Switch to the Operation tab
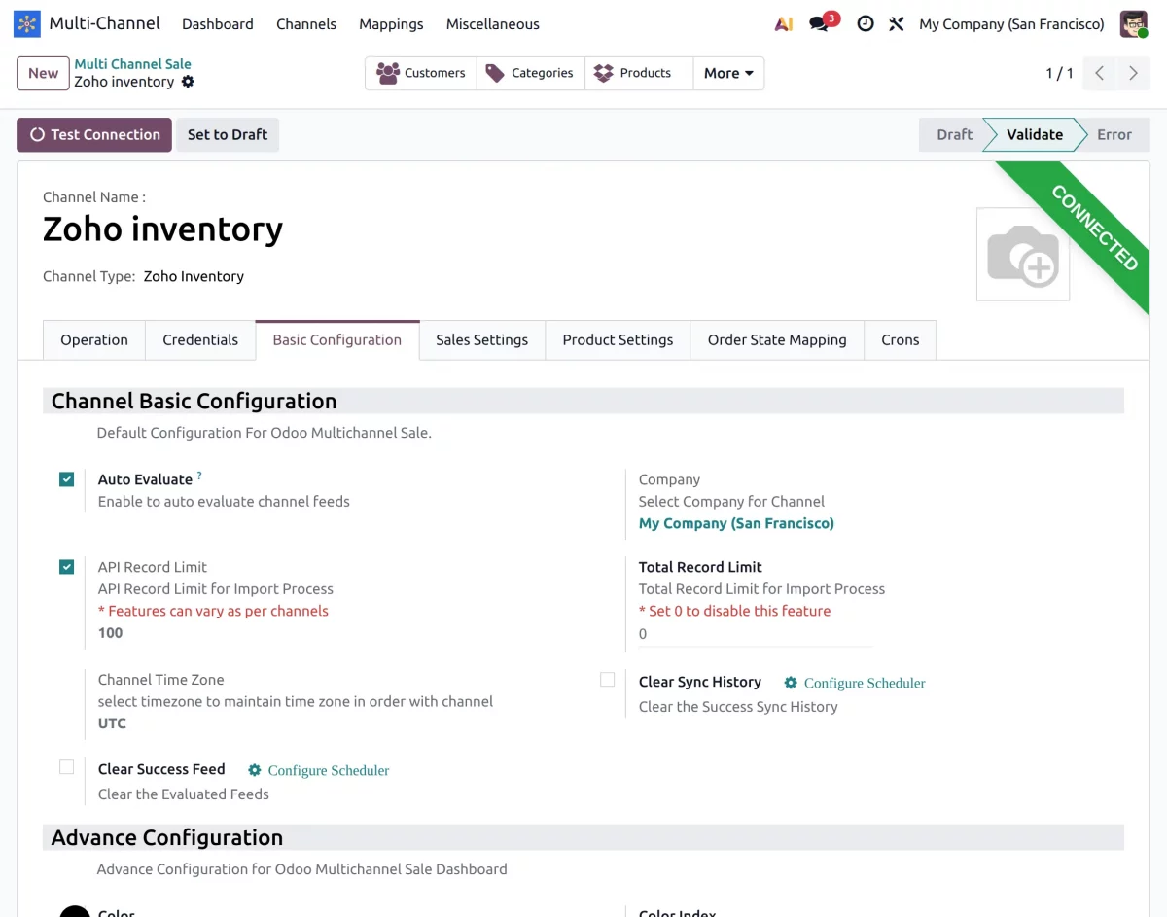 click(94, 340)
